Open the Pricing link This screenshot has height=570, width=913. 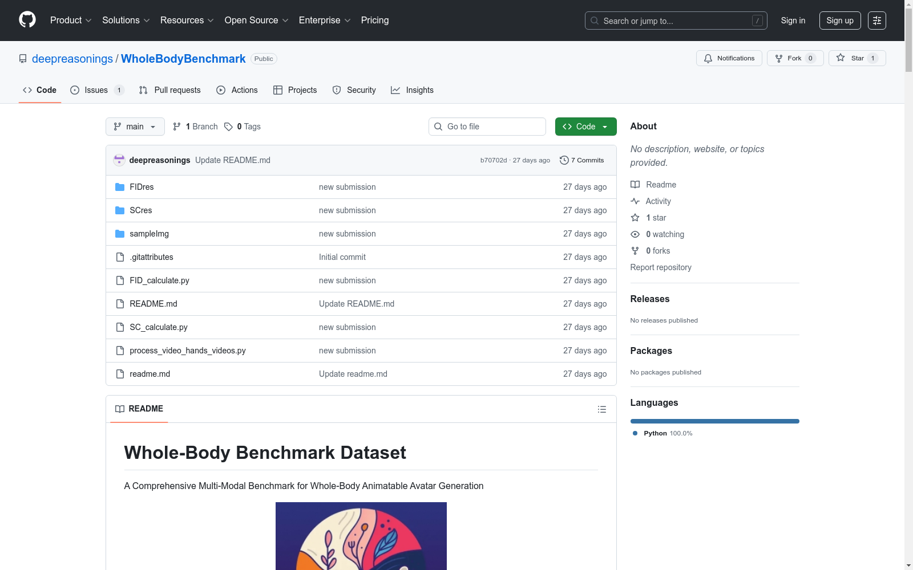tap(375, 21)
